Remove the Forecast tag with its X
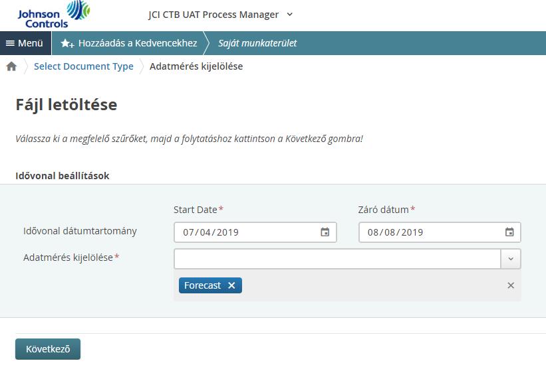 pos(231,285)
